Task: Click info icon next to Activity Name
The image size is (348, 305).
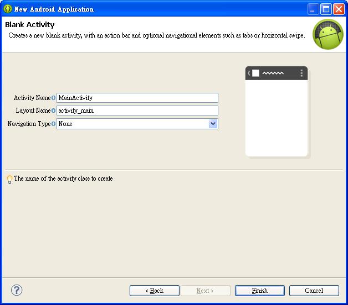Action: coord(54,98)
